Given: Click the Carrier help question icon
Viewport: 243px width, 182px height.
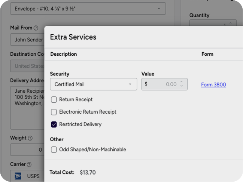Looking at the screenshot, I should (29, 164).
